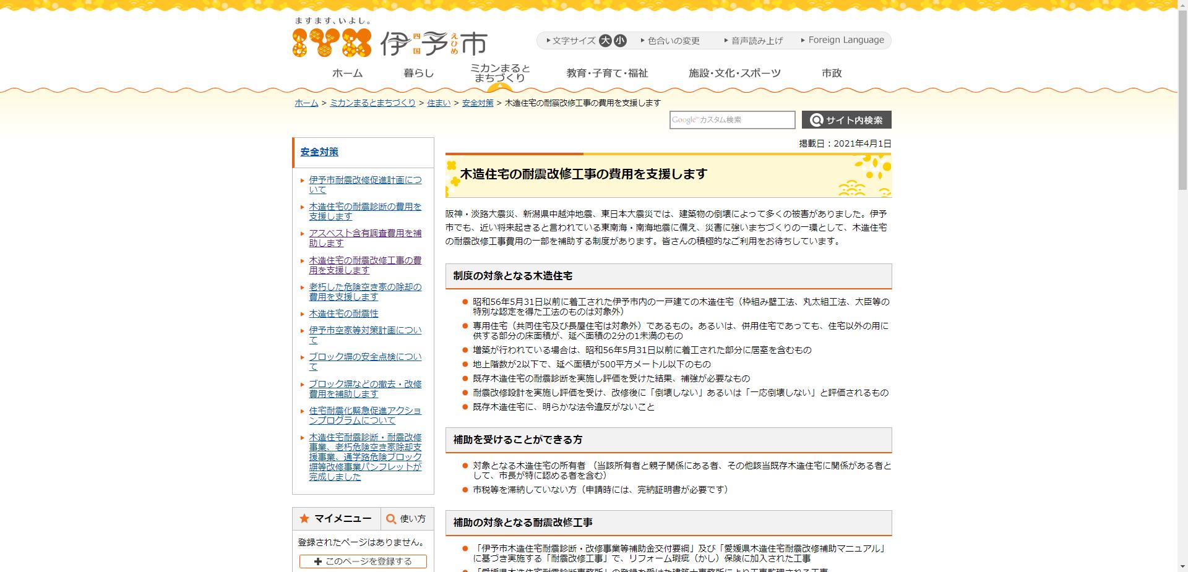1188x572 pixels.
Task: Open 木造住宅の耐震性 sidebar link
Action: click(342, 314)
